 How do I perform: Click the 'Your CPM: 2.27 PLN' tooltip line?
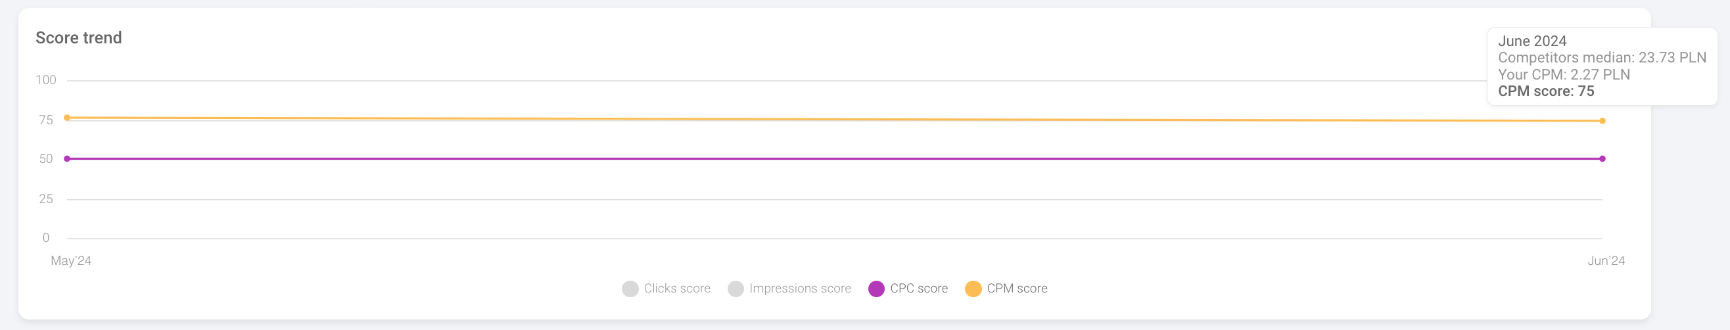click(1564, 74)
